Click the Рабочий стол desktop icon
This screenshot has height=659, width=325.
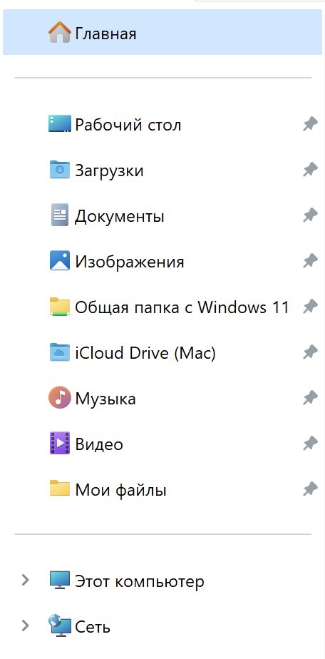point(59,124)
